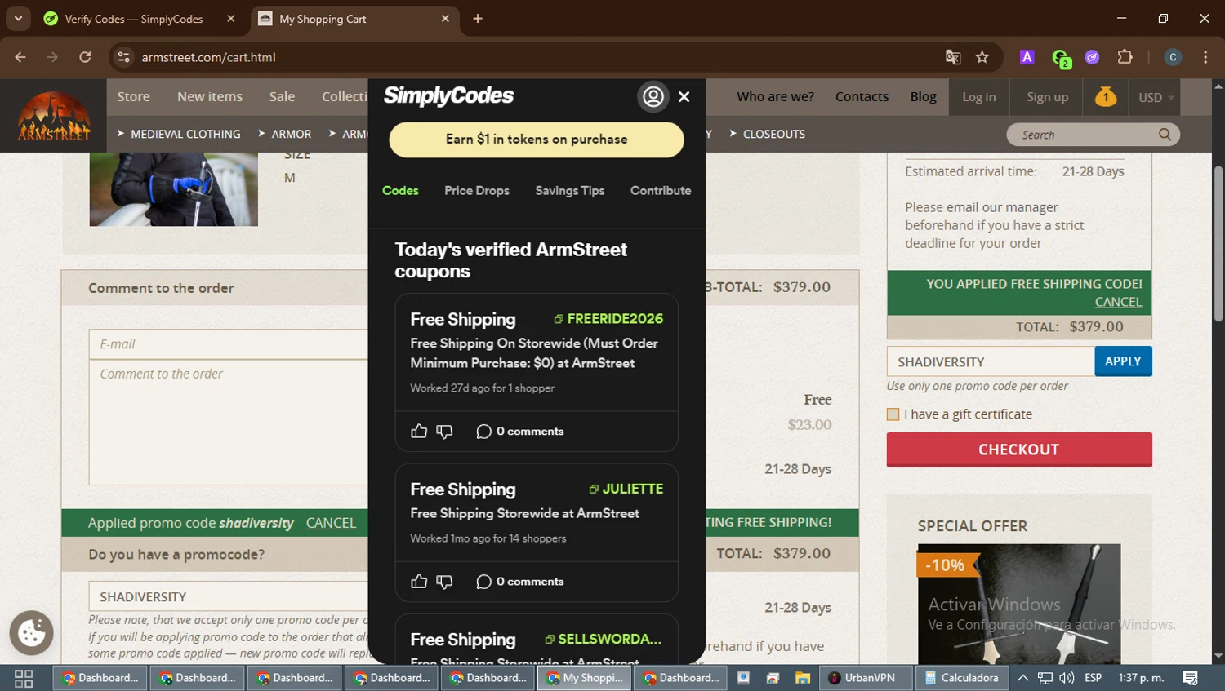Click the Comment to the order text area
The image size is (1225, 691).
(229, 422)
